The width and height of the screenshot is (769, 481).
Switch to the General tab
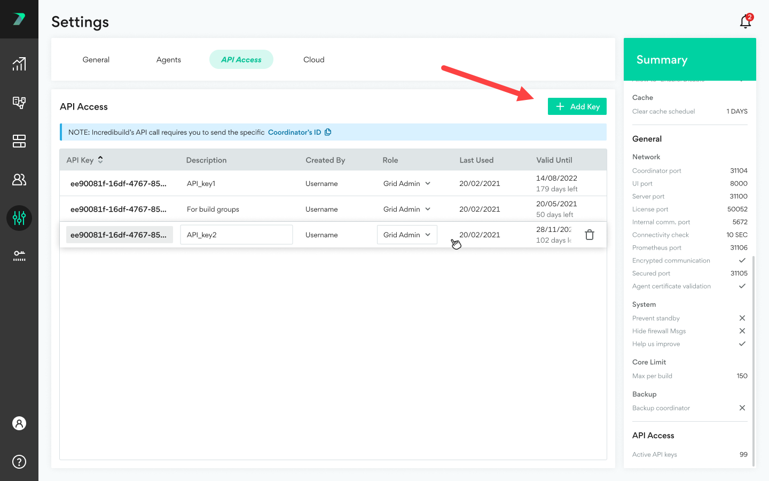96,60
